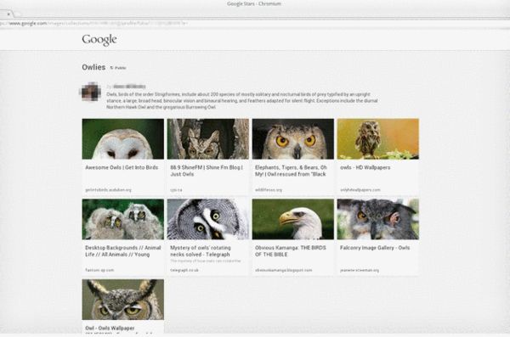Open the great horned owl thumbnail
The image size is (510, 337).
[123, 300]
